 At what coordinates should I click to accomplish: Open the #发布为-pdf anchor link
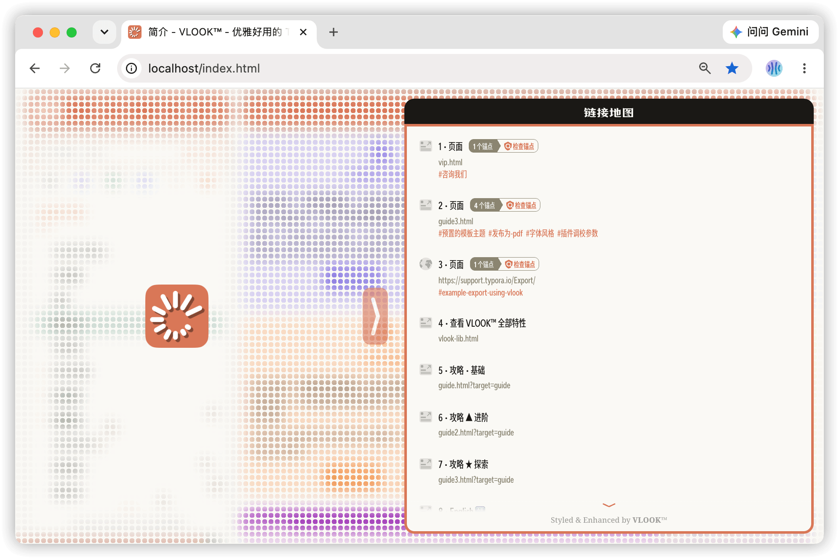505,234
